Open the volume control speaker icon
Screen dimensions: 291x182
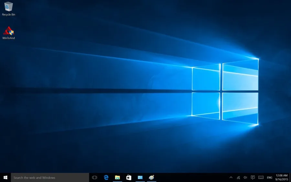245,177
